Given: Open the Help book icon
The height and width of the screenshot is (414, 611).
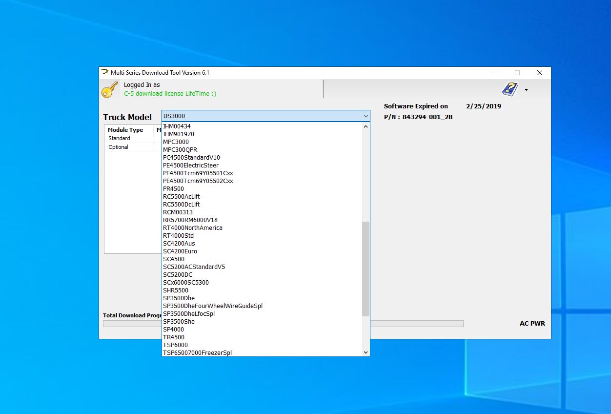Looking at the screenshot, I should [x=509, y=89].
